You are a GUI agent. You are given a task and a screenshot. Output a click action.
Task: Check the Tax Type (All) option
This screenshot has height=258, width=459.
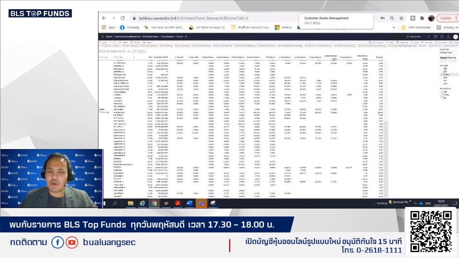point(441,68)
